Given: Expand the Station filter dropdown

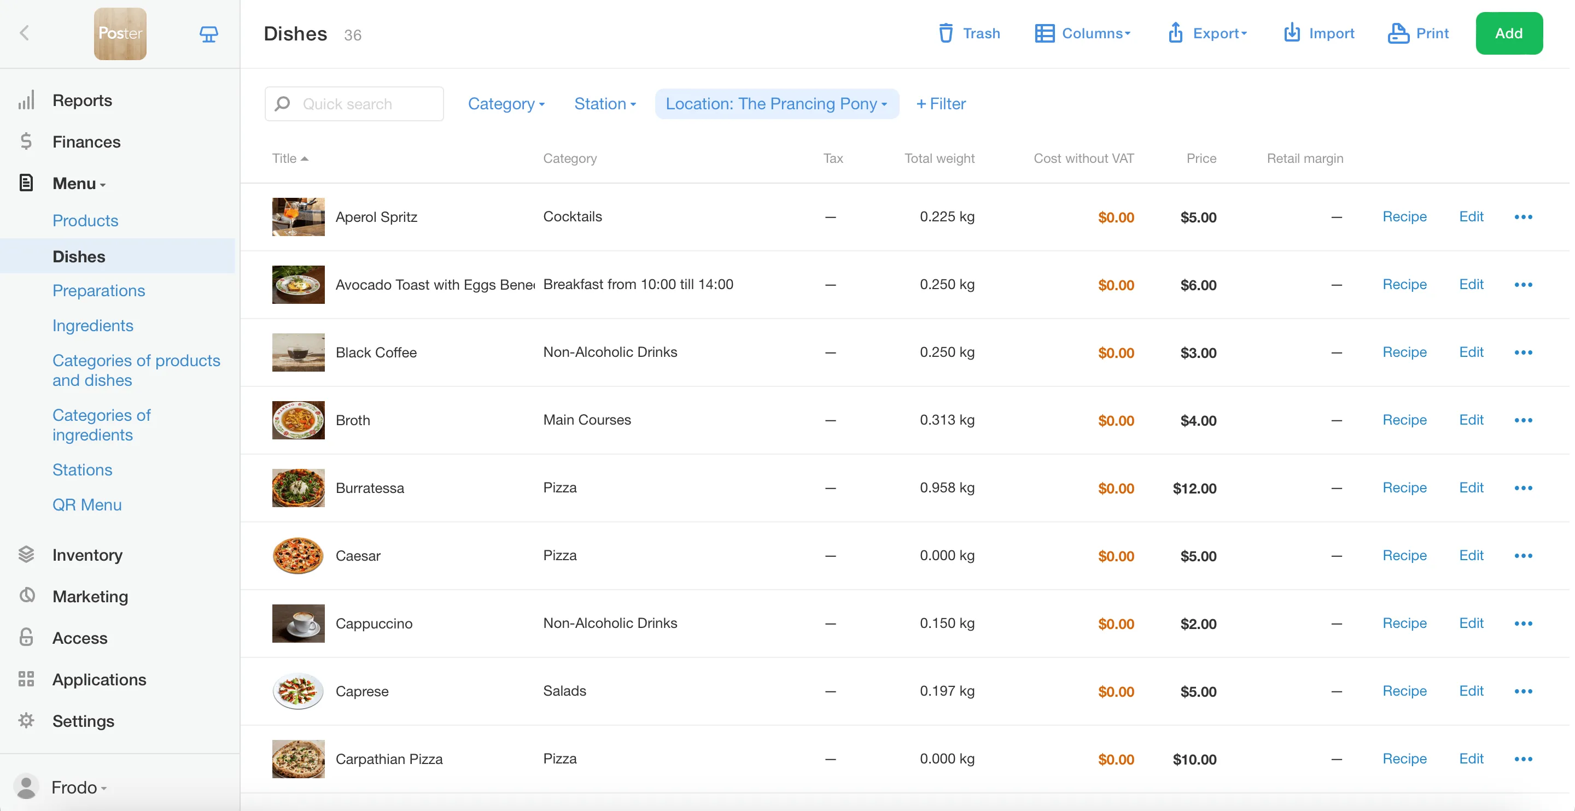Looking at the screenshot, I should click(x=605, y=104).
